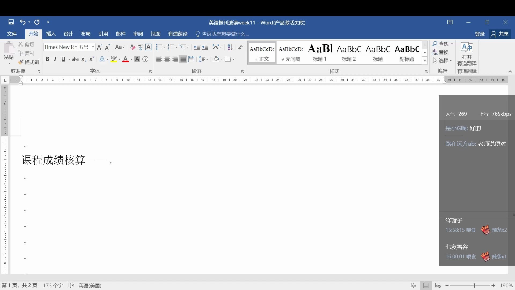Apply character border icon
This screenshot has width=515, height=290.
(149, 47)
